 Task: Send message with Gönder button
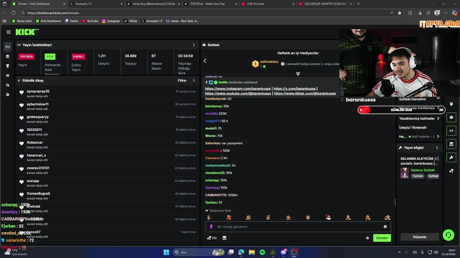[382, 238]
